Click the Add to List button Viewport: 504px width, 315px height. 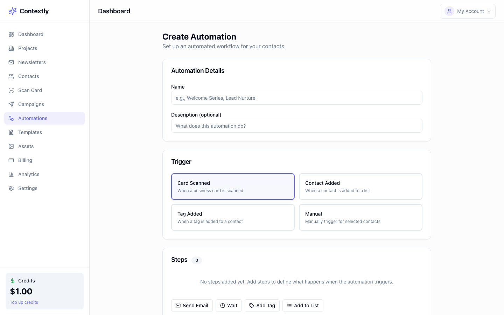pyautogui.click(x=303, y=305)
